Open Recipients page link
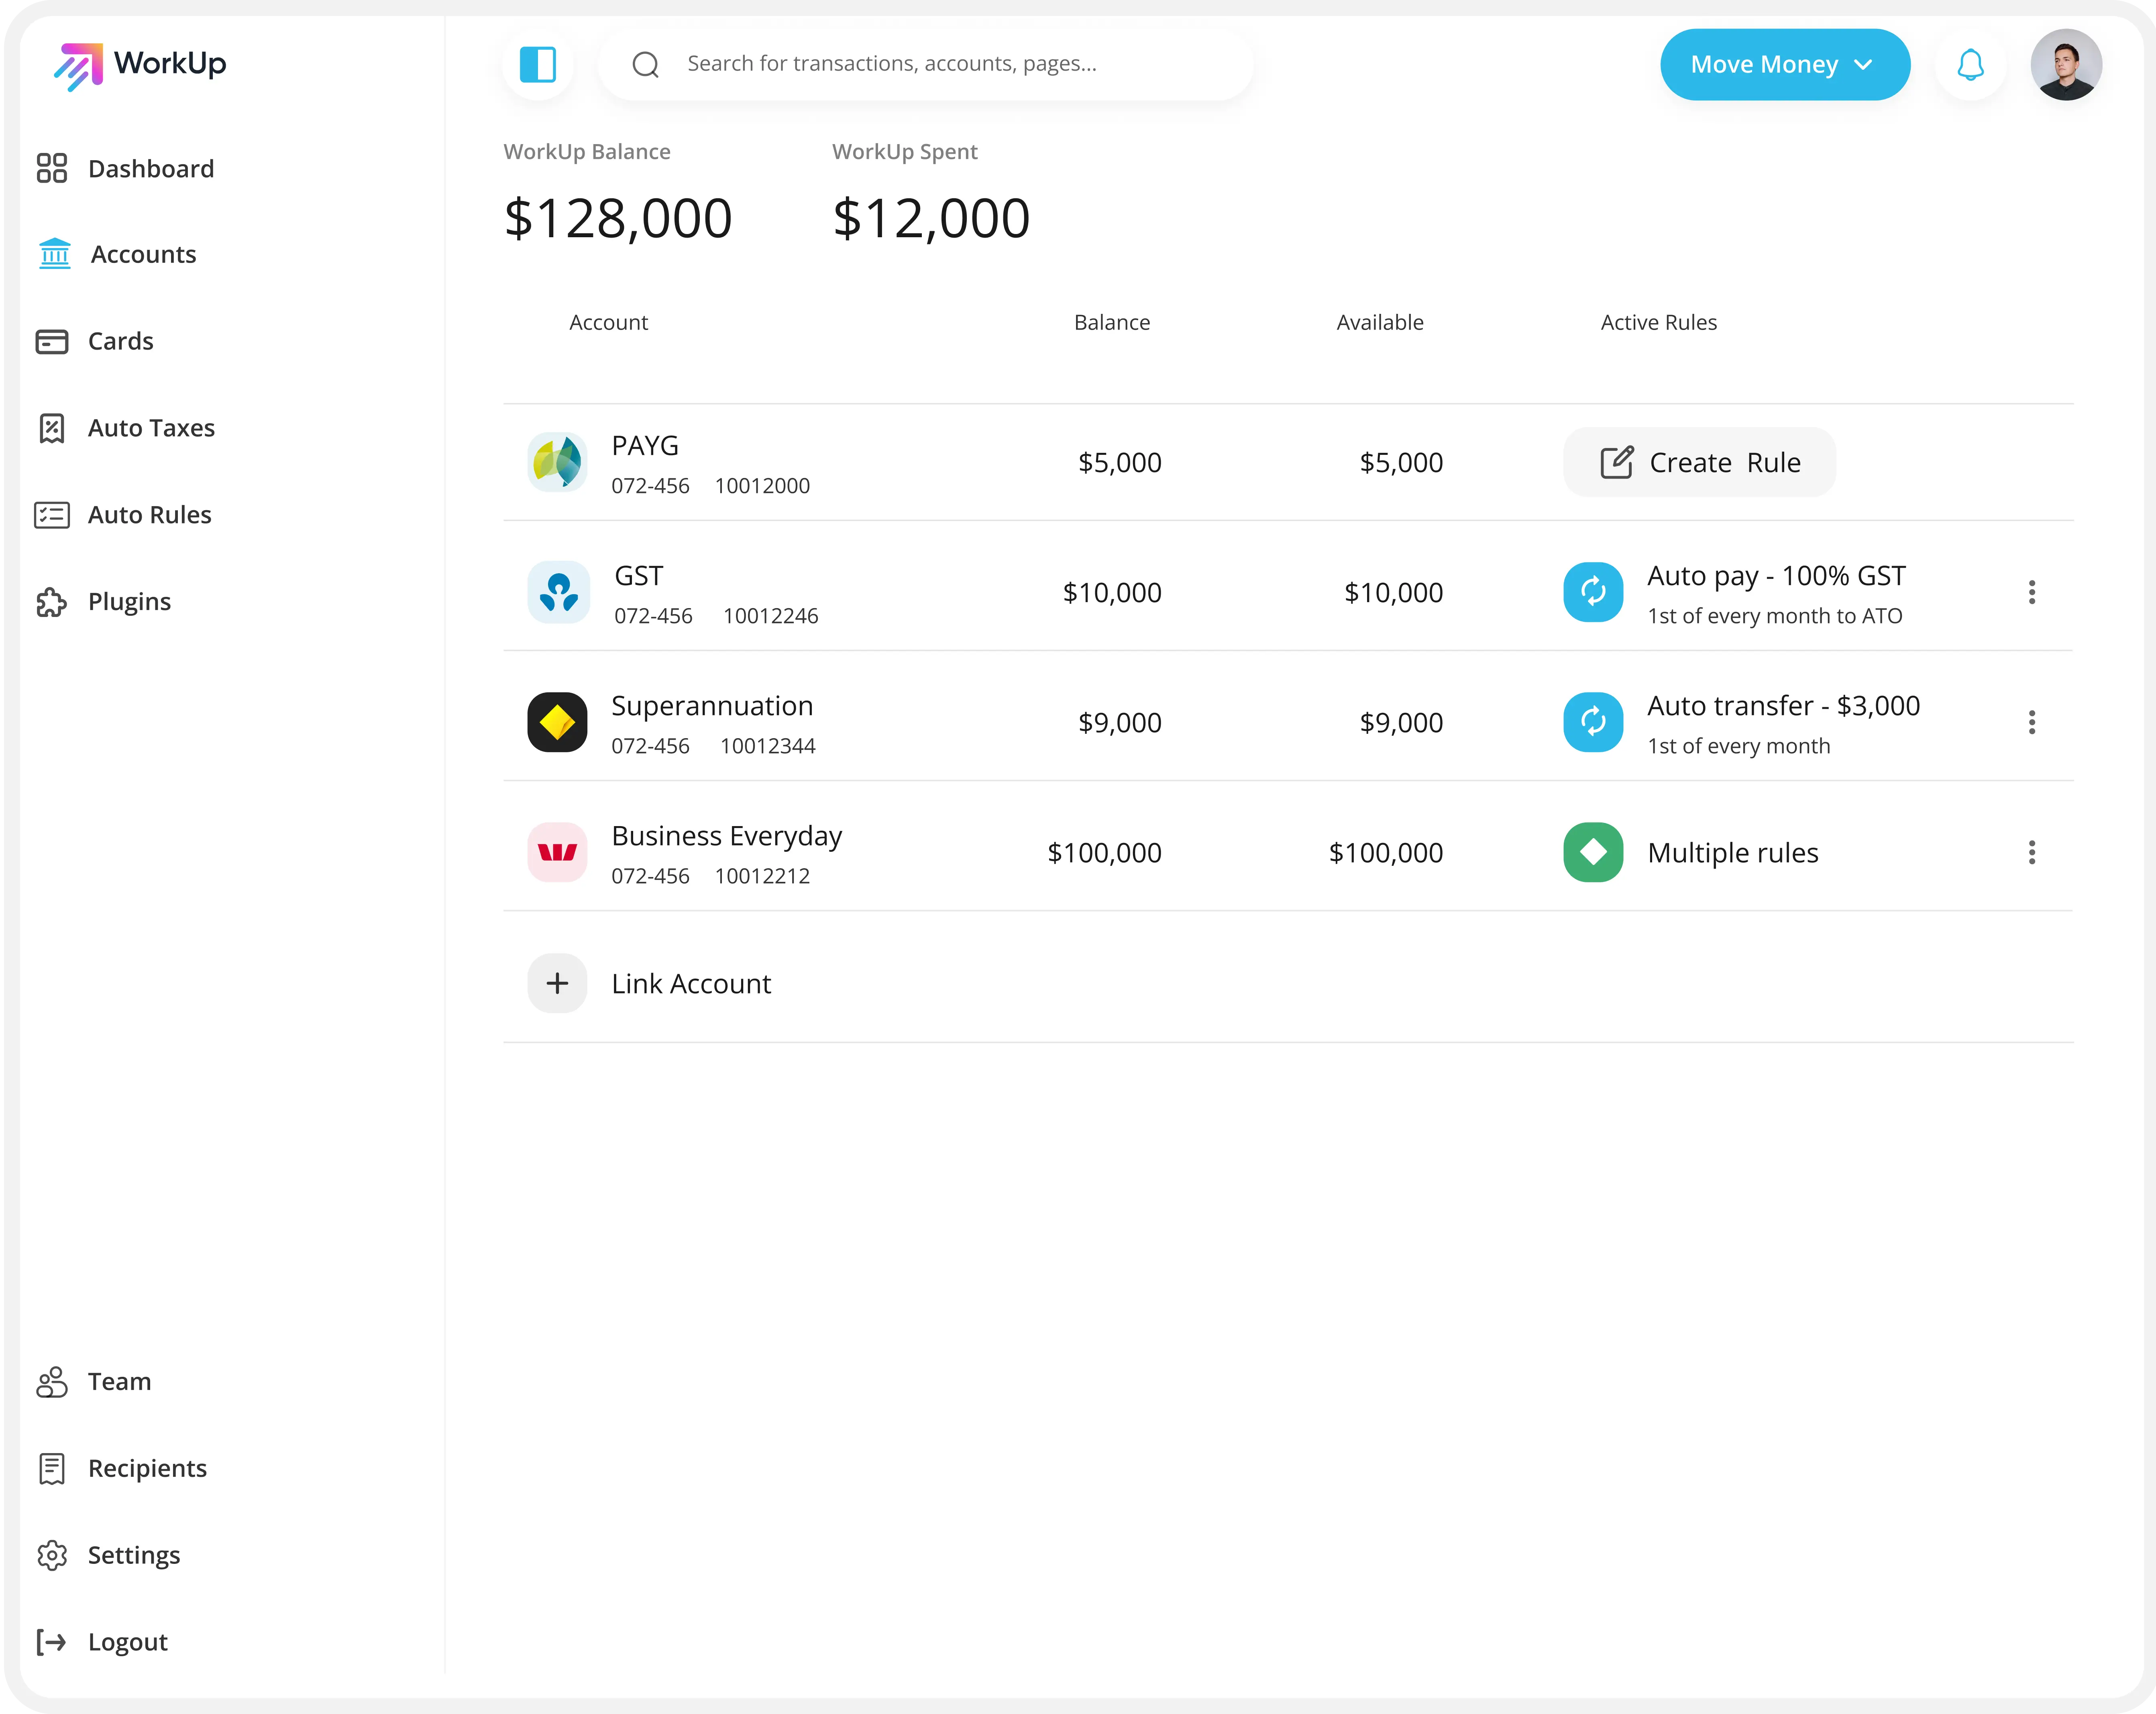Image resolution: width=2156 pixels, height=1714 pixels. 148,1469
